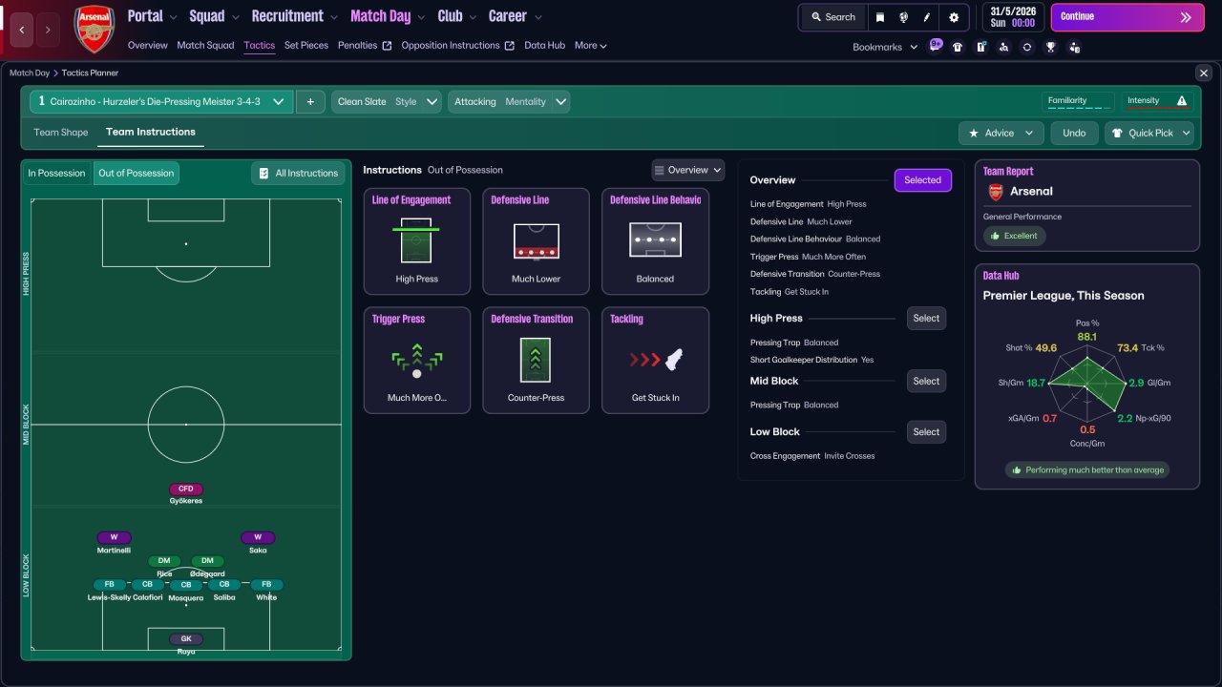The height and width of the screenshot is (687, 1222).
Task: Open the Set Pieces submenu tab
Action: point(306,45)
